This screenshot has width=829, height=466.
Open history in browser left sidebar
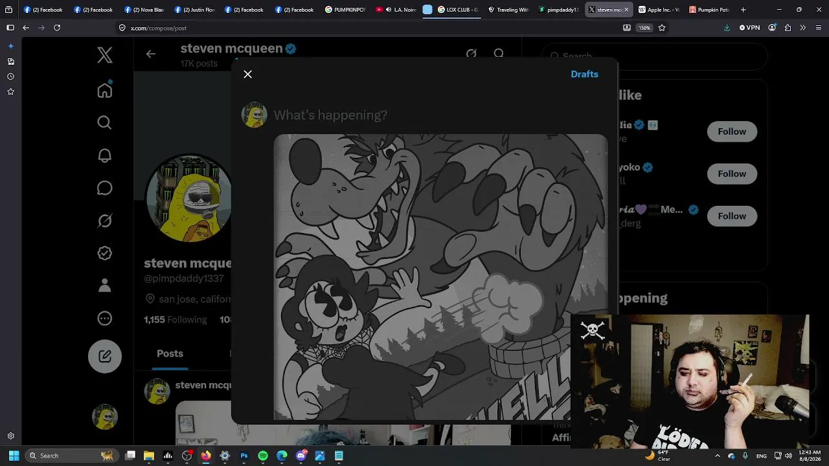10,76
